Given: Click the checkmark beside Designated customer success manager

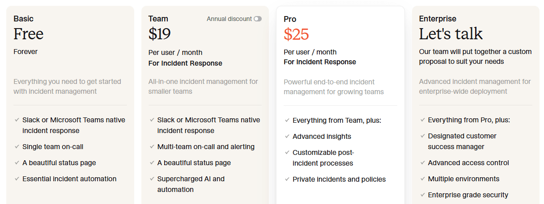Looking at the screenshot, I should point(422,136).
